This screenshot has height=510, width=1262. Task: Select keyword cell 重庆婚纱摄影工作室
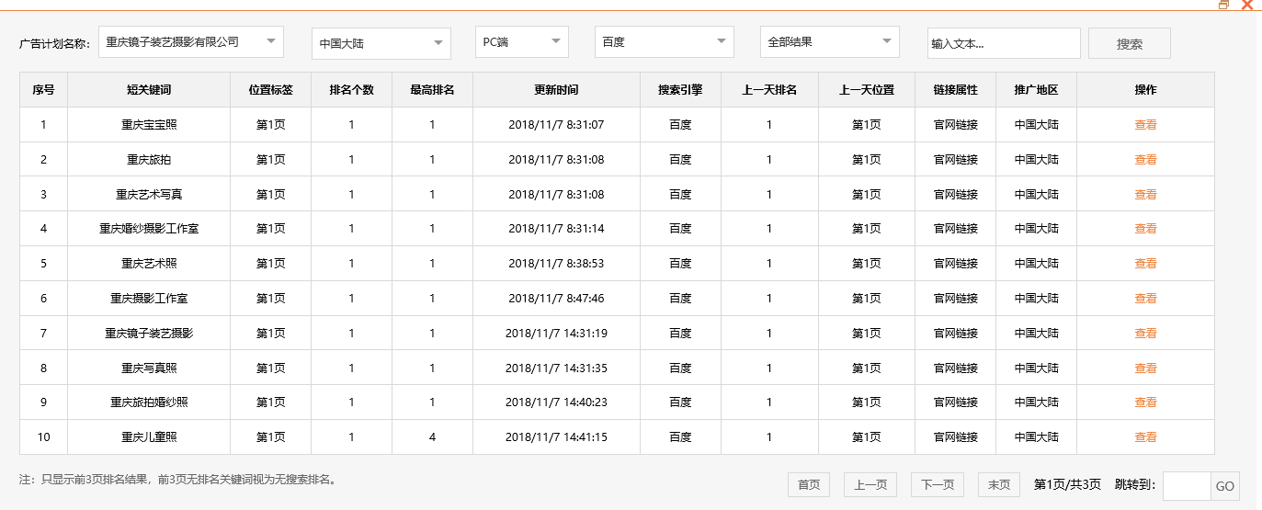(149, 229)
